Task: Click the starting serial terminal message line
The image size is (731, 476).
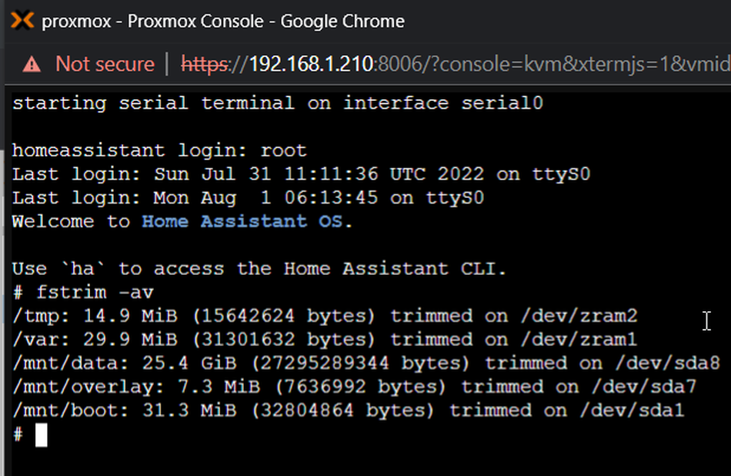Action: [x=278, y=103]
